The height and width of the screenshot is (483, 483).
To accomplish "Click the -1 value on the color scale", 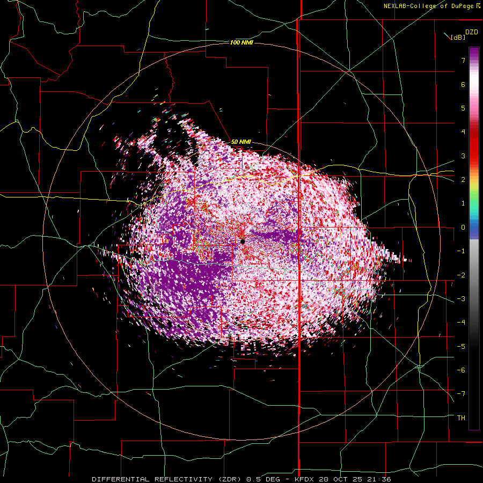I will coord(461,251).
